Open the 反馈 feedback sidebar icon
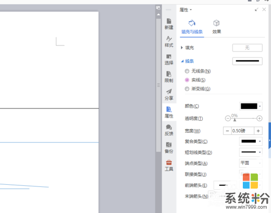Image resolution: width=271 pixels, height=213 pixels. [x=169, y=130]
